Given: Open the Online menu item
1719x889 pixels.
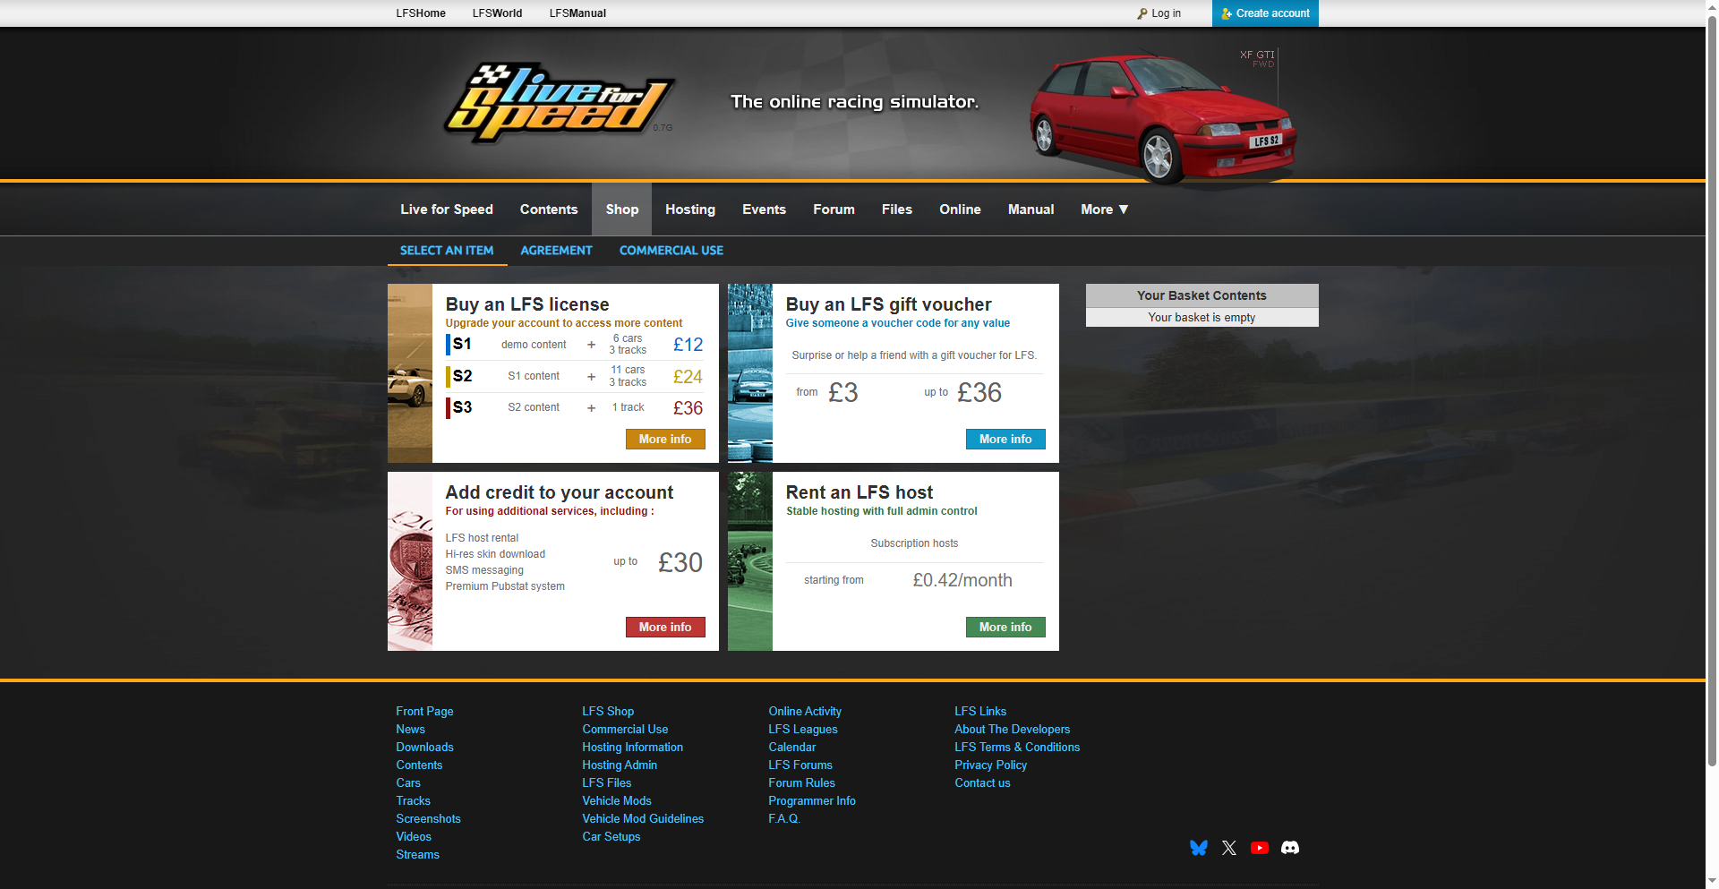Looking at the screenshot, I should 960,209.
